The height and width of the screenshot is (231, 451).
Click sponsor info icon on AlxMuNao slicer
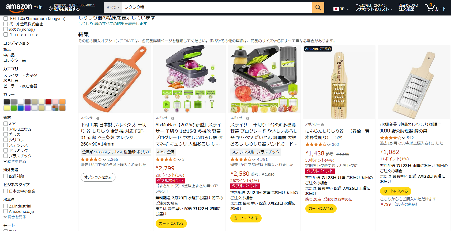click(x=172, y=118)
